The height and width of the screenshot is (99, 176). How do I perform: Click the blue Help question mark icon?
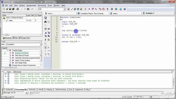click(x=125, y=9)
